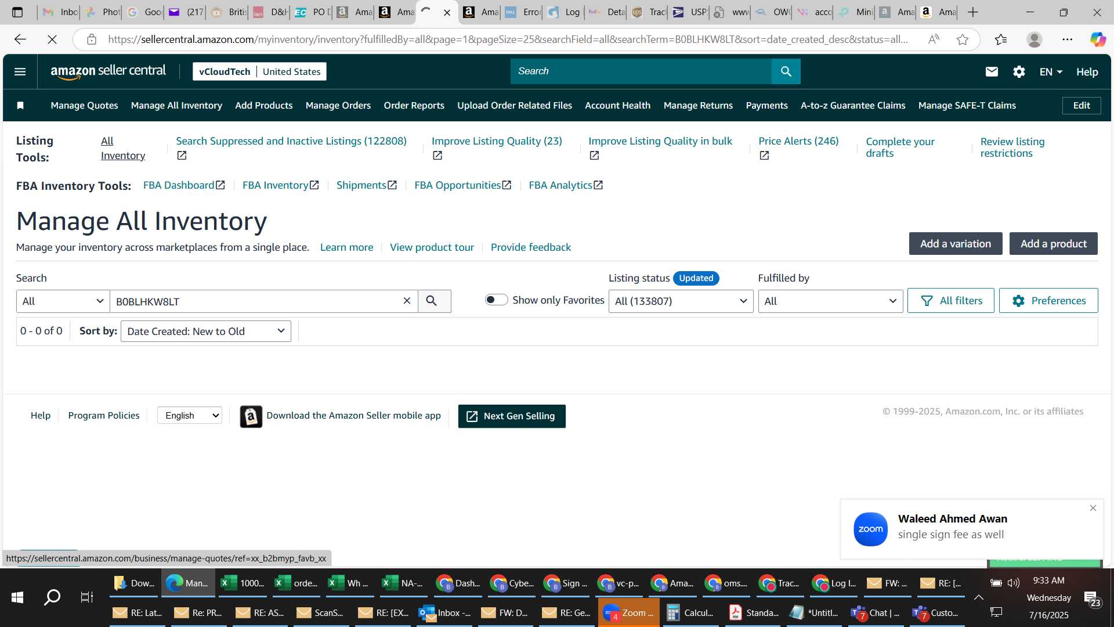Click Add a product button
The width and height of the screenshot is (1114, 627).
click(x=1053, y=244)
